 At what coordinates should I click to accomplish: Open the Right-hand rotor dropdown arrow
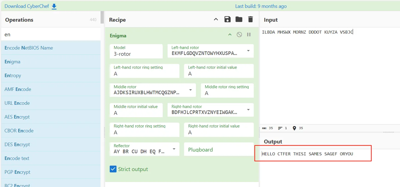click(248, 110)
